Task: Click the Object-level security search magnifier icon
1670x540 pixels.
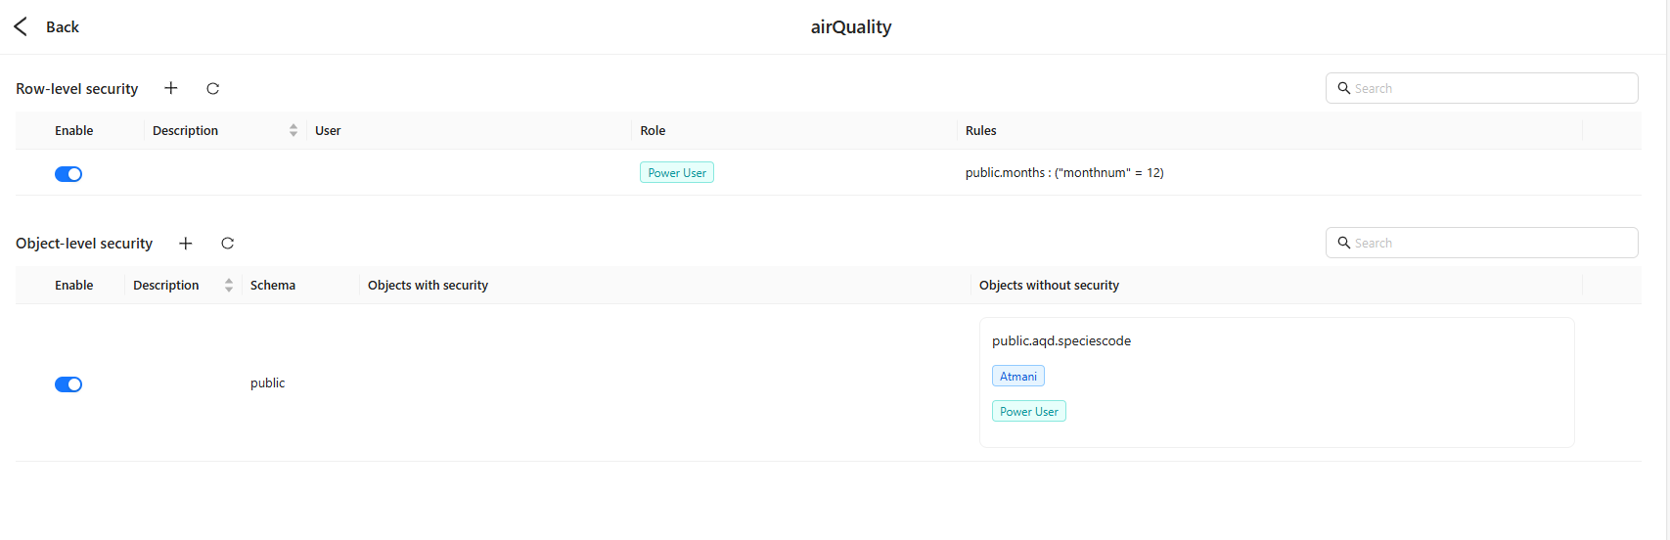Action: point(1344,243)
